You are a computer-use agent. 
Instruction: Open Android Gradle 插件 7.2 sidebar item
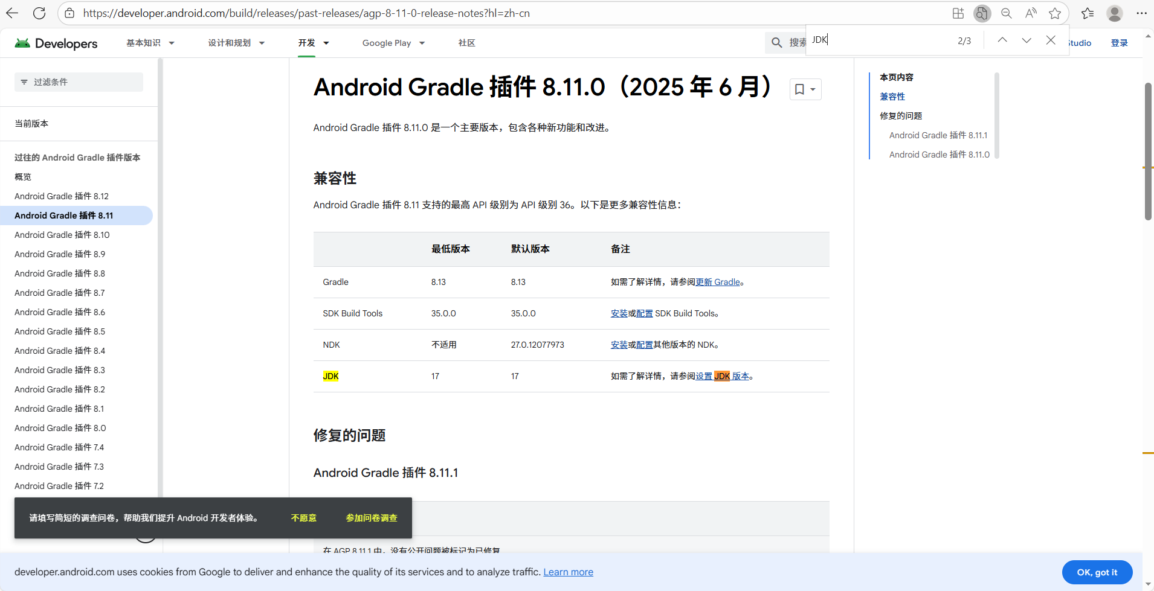click(x=59, y=486)
